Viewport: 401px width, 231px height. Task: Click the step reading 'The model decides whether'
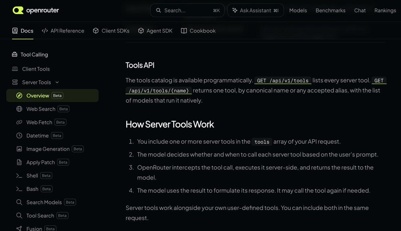(x=258, y=155)
